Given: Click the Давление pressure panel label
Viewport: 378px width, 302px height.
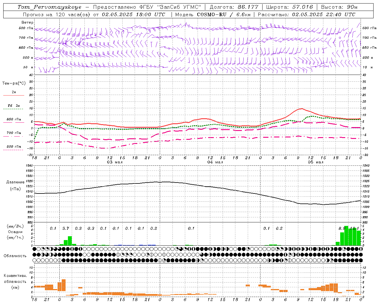Looking at the screenshot, I should (15, 182).
